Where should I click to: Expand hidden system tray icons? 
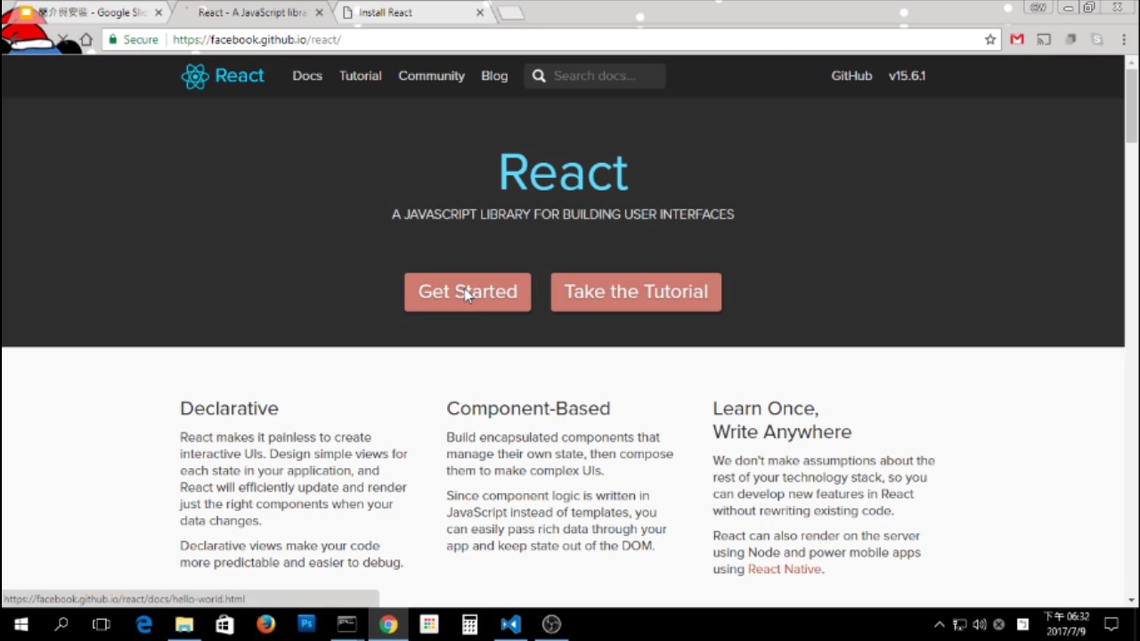(x=939, y=624)
